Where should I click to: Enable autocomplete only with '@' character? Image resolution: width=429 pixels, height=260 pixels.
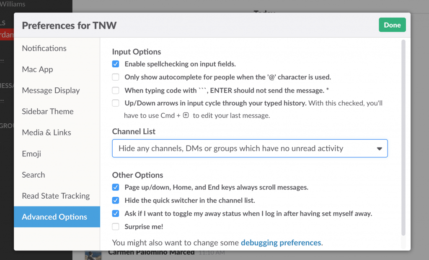click(116, 77)
